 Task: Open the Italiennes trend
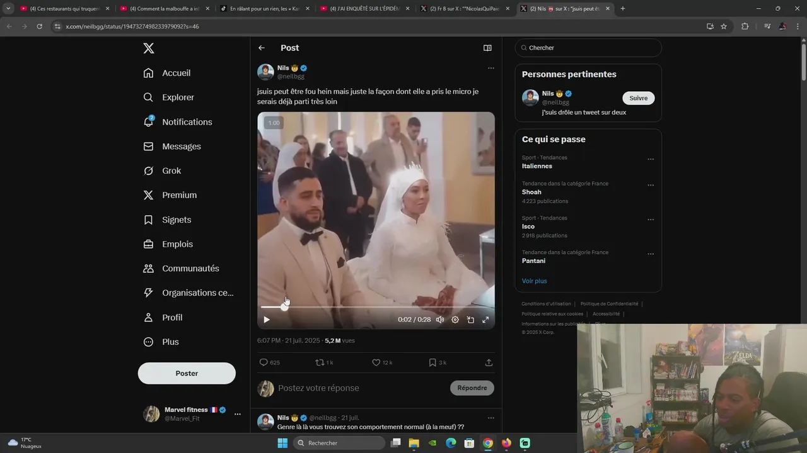(537, 166)
